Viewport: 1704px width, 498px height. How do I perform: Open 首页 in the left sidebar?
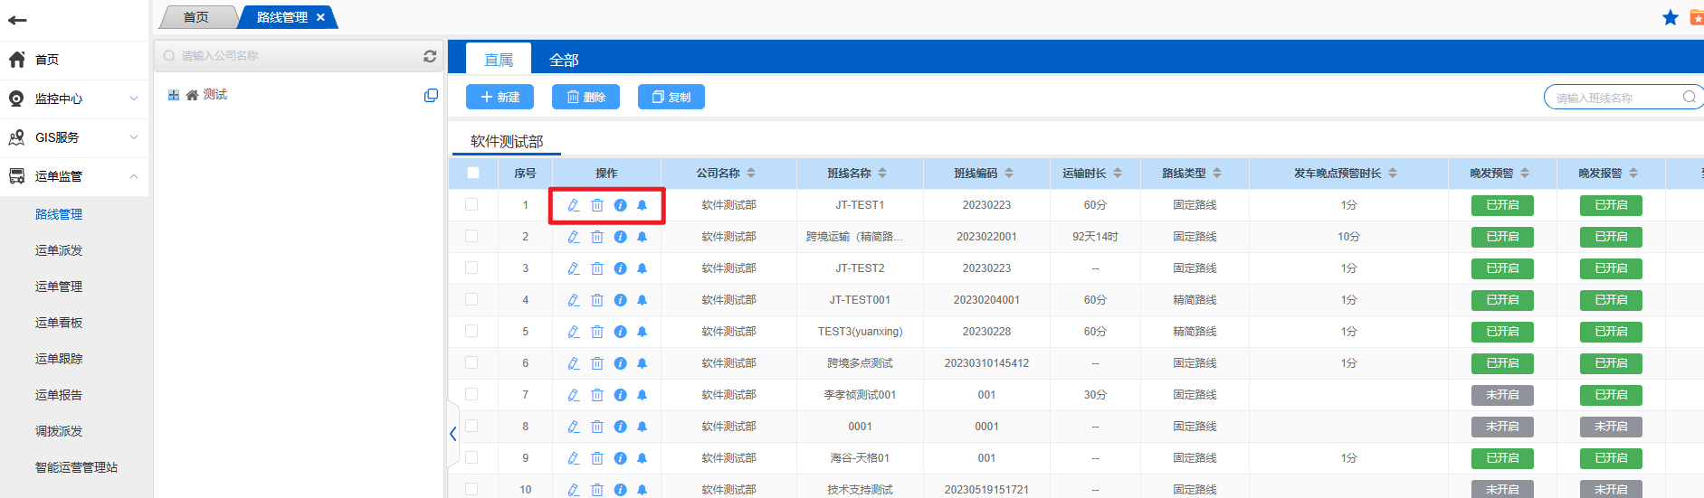click(74, 60)
